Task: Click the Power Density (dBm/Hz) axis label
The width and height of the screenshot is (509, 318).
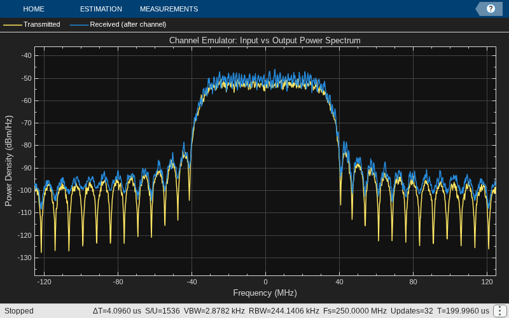Action: 8,161
